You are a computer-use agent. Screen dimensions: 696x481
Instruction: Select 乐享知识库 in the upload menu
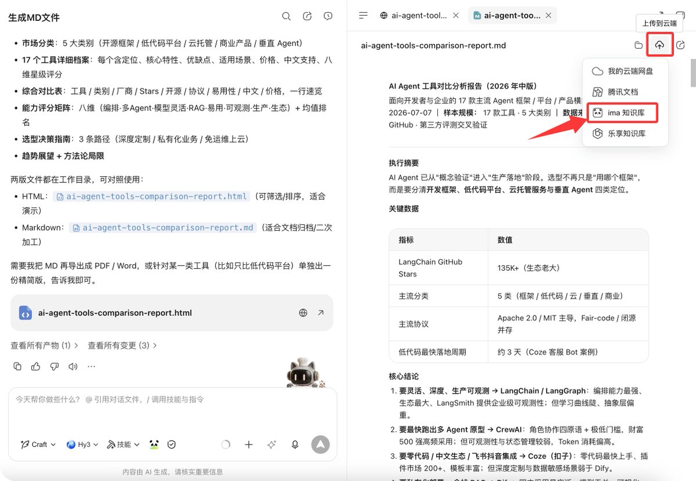point(625,134)
